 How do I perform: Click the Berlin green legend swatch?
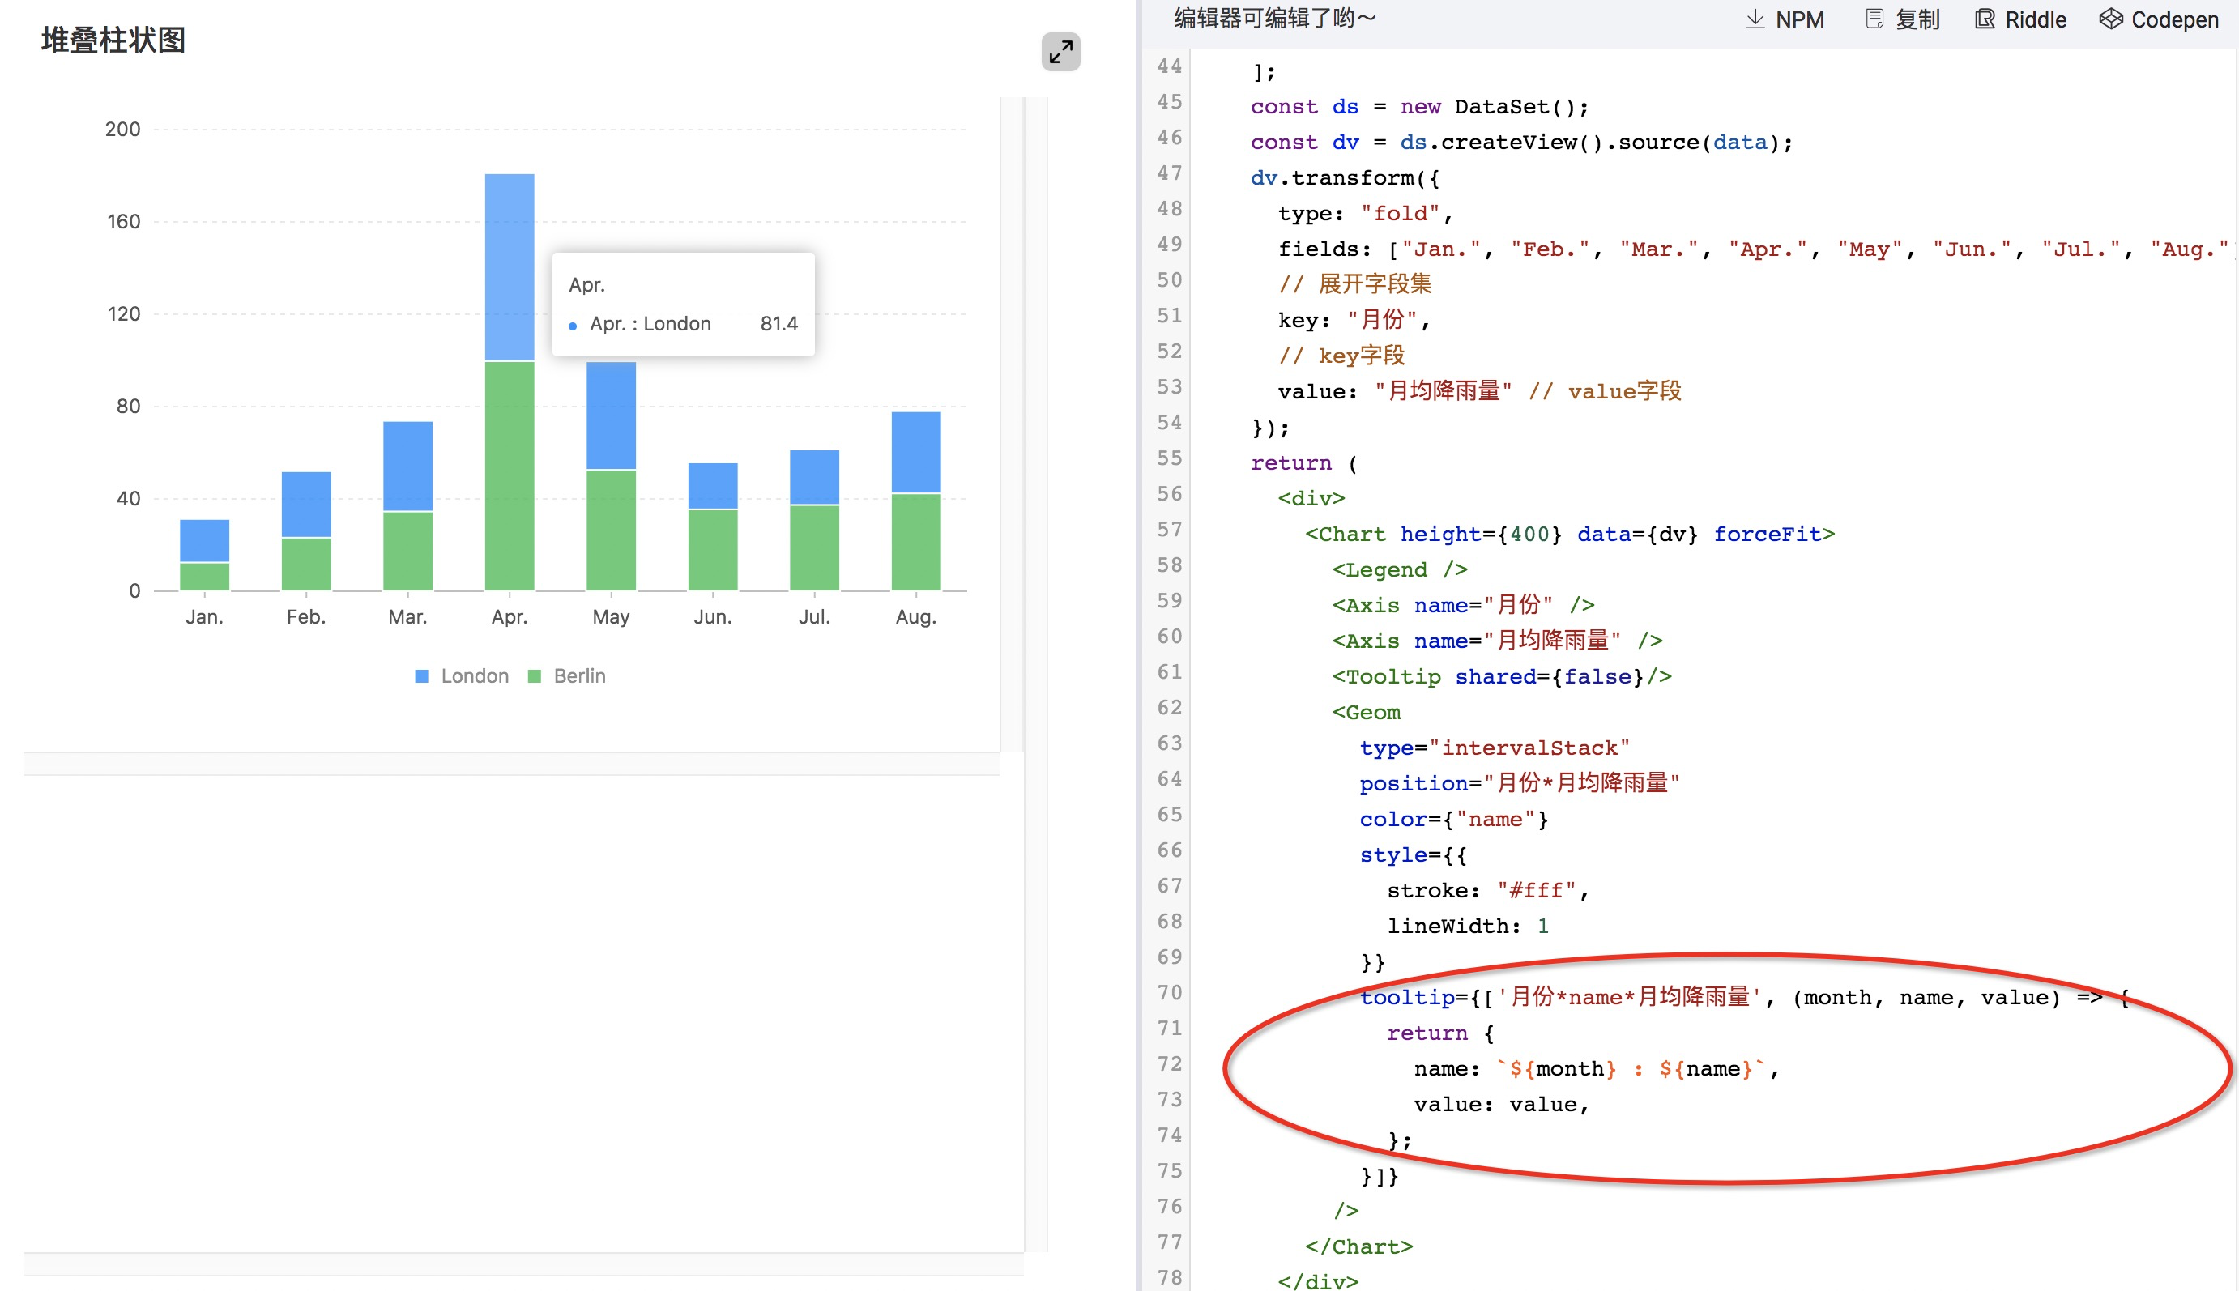[x=535, y=676]
